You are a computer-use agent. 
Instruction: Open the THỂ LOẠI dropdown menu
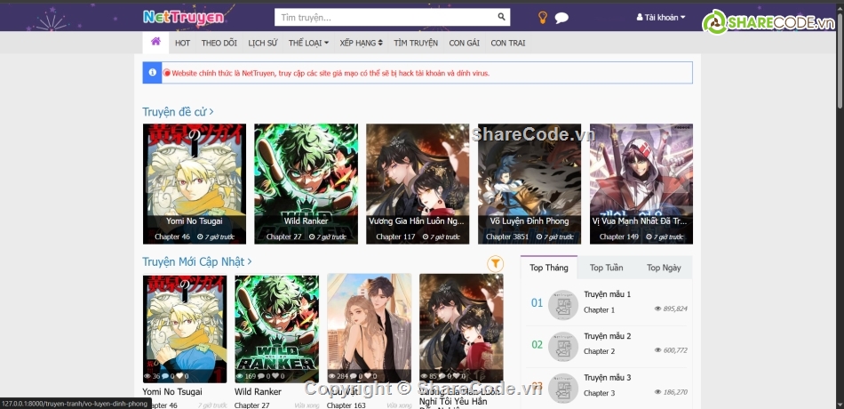click(x=308, y=43)
